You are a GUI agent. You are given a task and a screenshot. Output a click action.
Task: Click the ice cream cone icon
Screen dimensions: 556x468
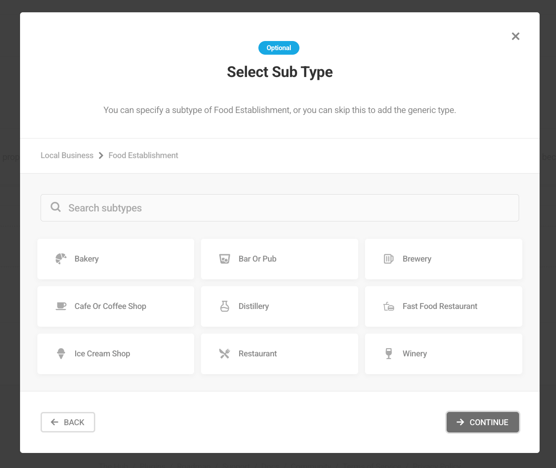(61, 354)
